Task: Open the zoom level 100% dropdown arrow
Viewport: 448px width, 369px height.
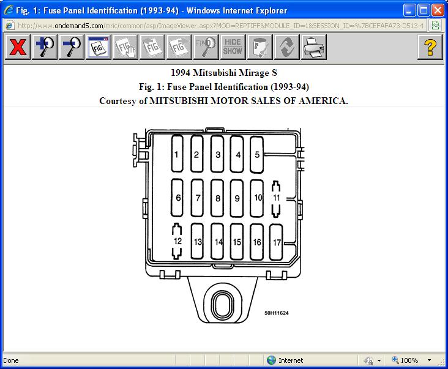Action: [x=429, y=360]
